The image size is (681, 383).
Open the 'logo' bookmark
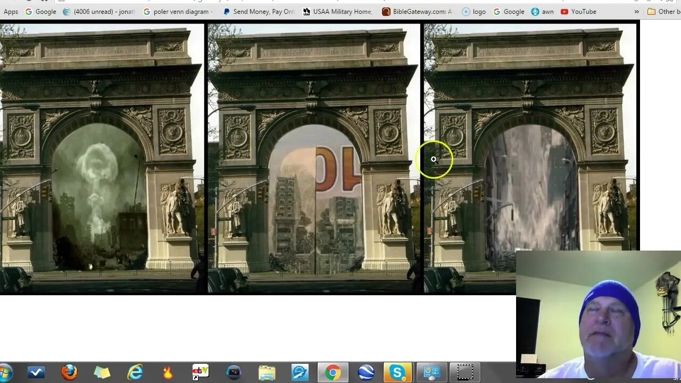coord(474,11)
